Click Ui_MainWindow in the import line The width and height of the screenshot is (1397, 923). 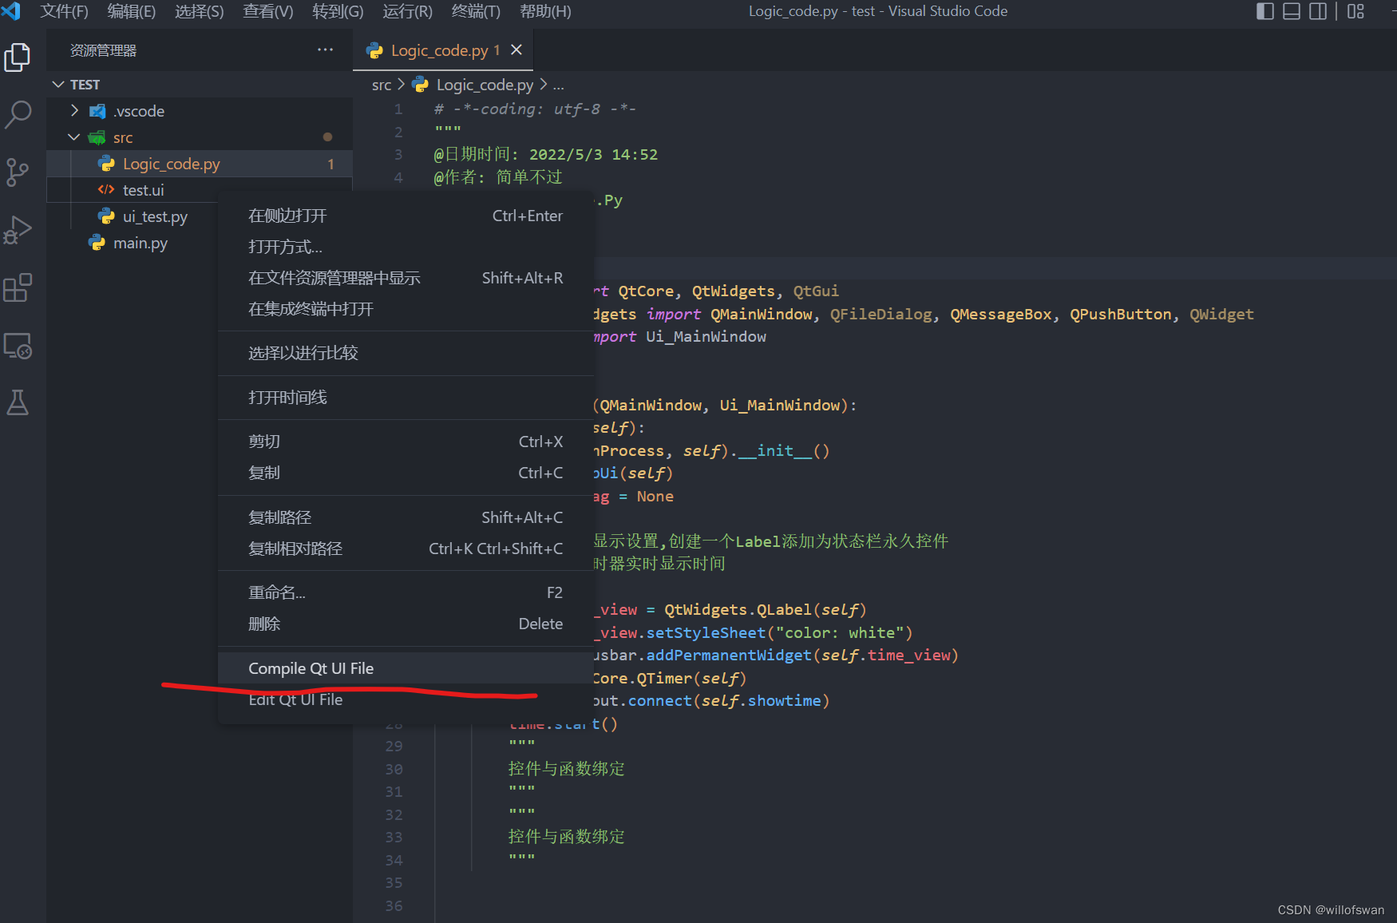point(706,336)
